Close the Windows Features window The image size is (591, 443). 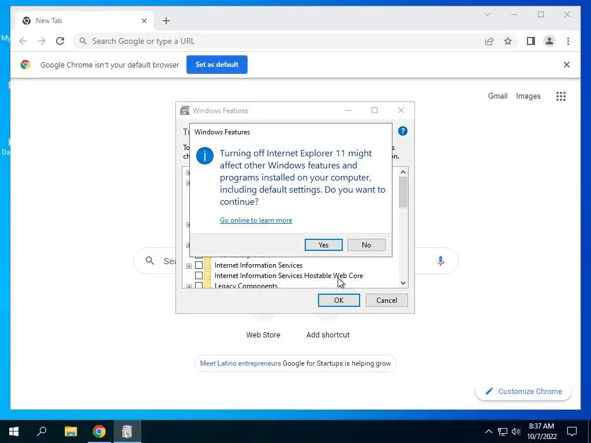coord(401,110)
